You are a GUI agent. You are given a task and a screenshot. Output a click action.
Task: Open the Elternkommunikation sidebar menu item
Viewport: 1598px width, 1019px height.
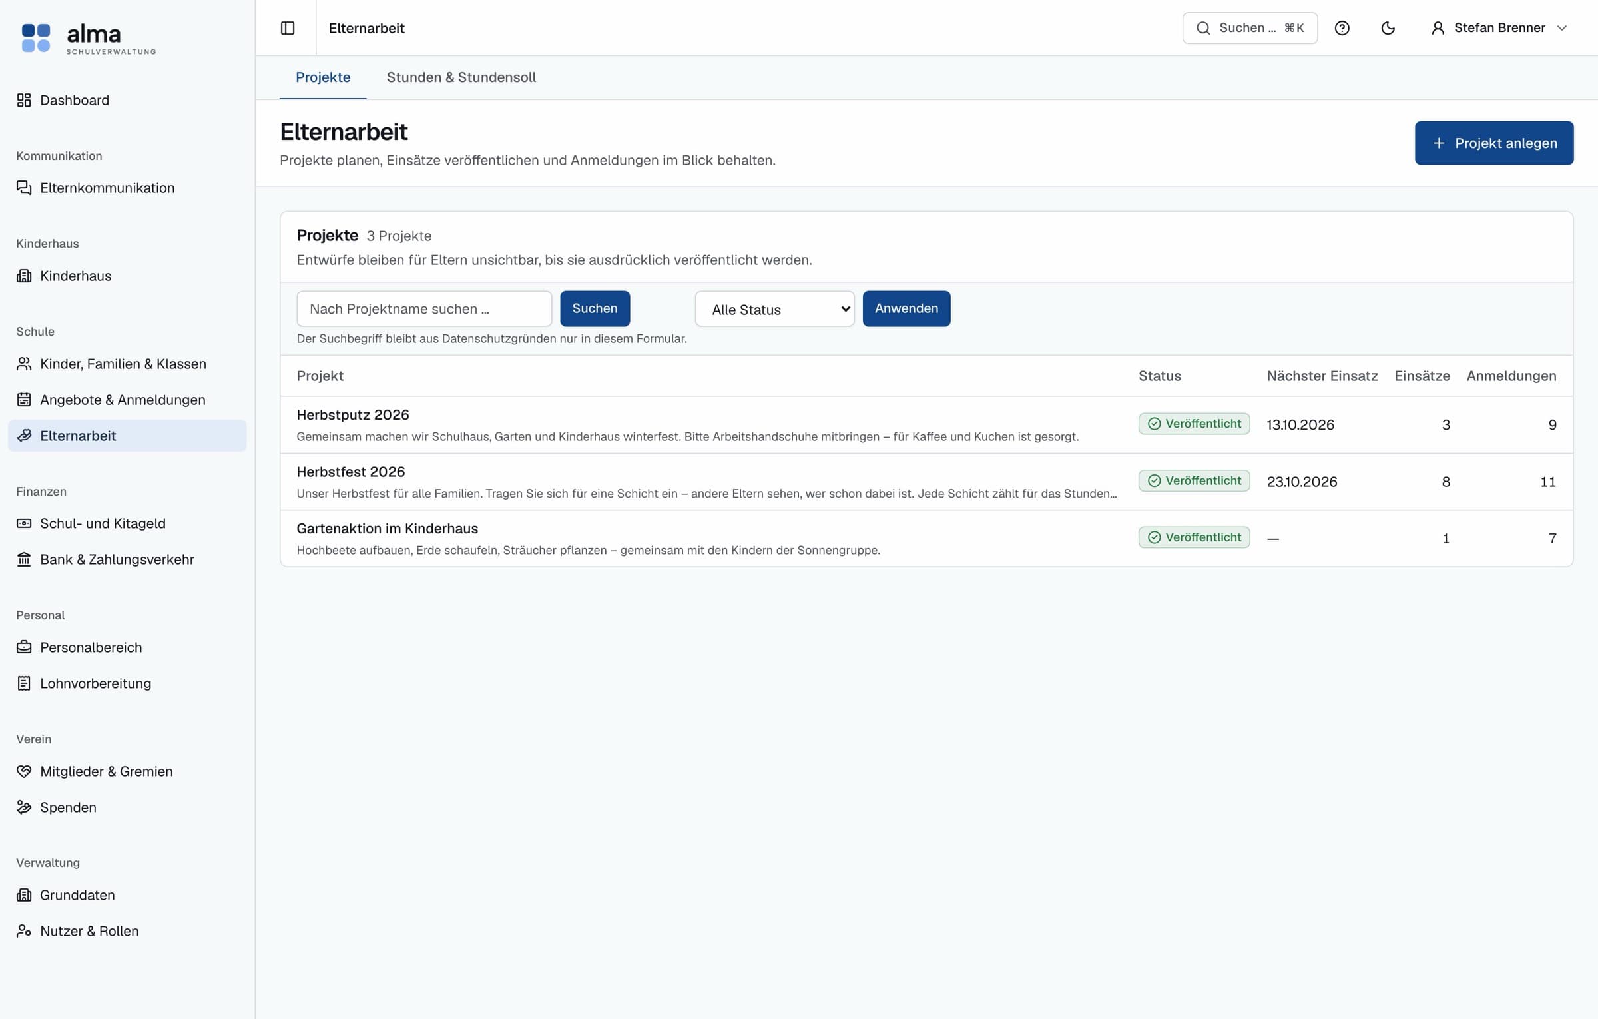point(127,188)
